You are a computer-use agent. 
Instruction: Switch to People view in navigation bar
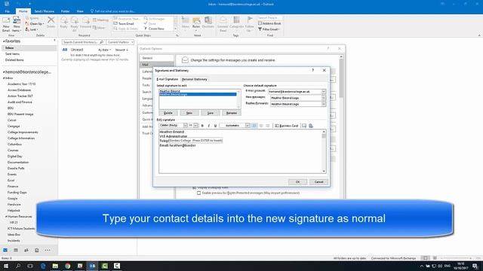26,250
